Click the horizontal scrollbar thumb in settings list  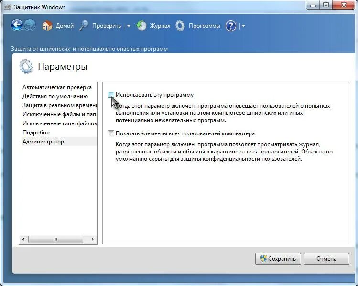click(55, 239)
